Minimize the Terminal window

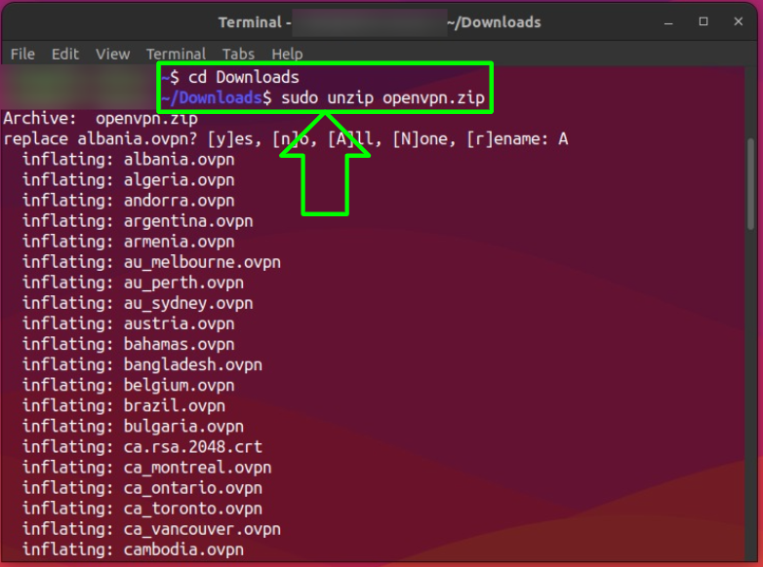click(668, 22)
